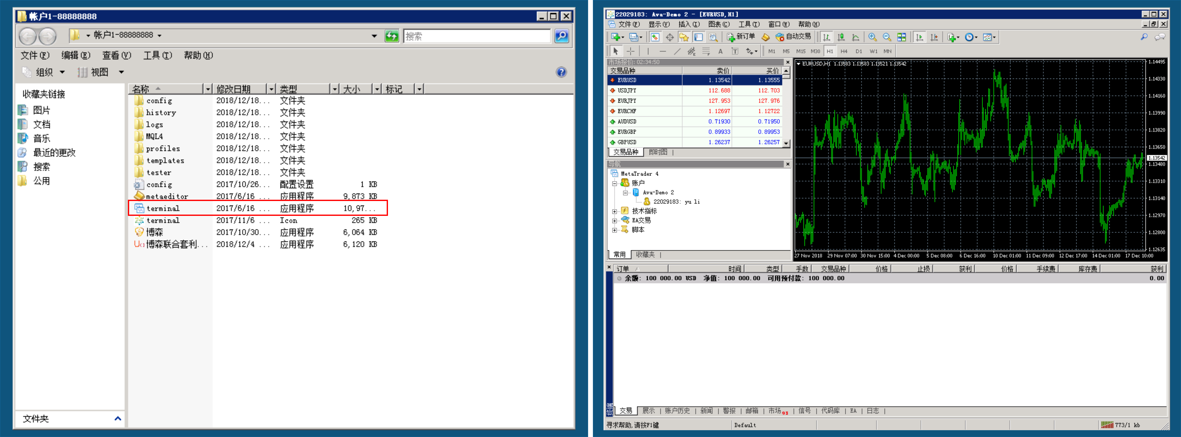
Task: Open the Strategy Tester magnifier icon
Action: [713, 37]
